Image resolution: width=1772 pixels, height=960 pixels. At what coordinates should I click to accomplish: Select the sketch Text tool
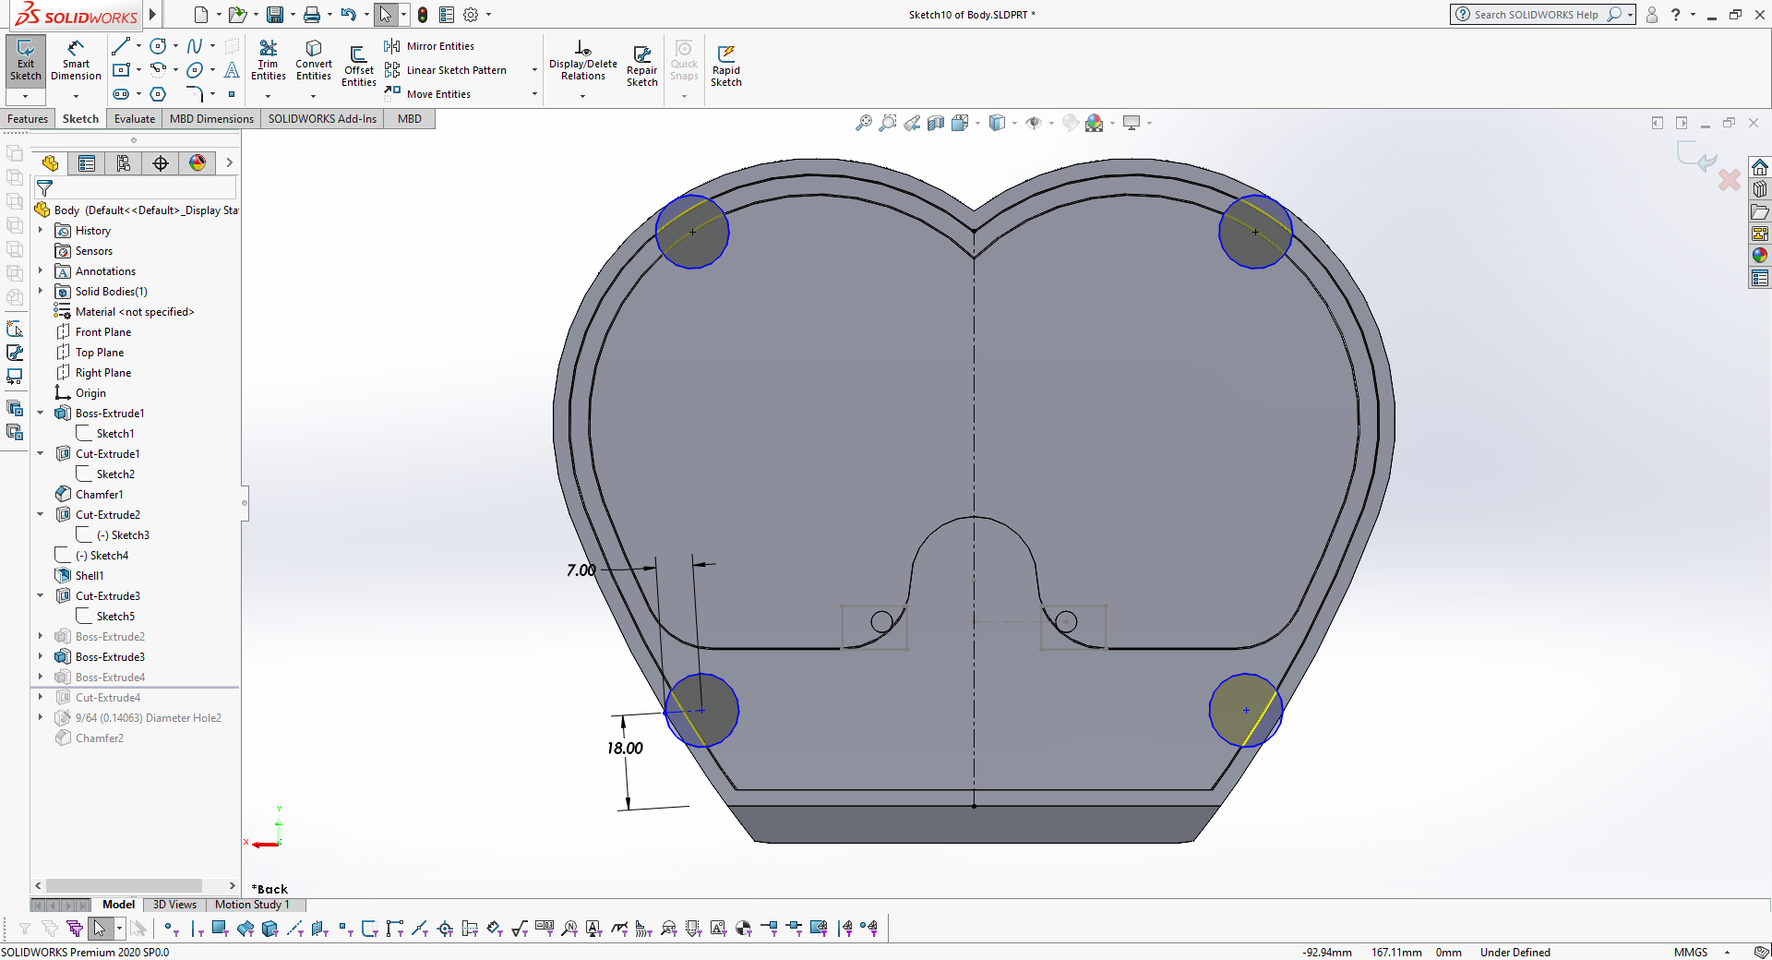point(232,70)
